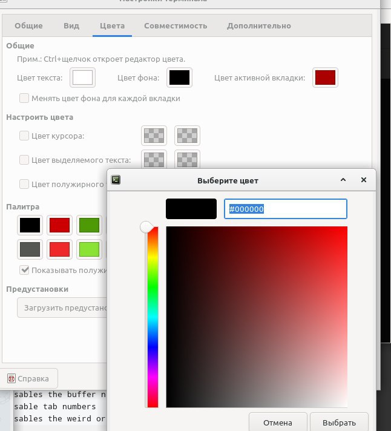Open the Цвет активной вкладки red swatch

click(325, 77)
